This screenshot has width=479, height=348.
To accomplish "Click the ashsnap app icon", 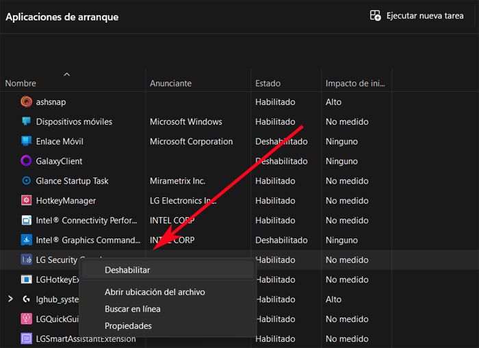I will click(x=26, y=101).
